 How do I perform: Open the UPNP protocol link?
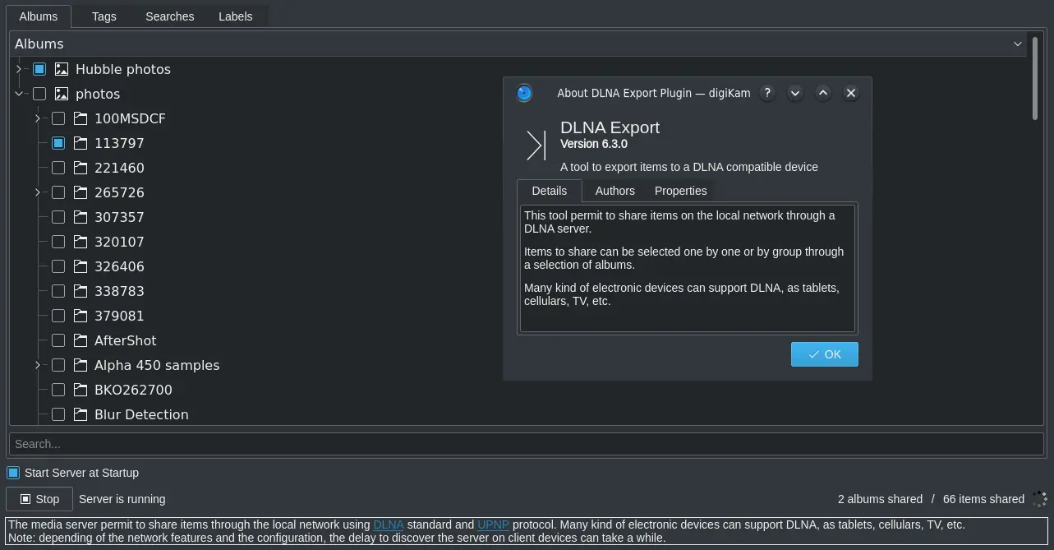(493, 525)
